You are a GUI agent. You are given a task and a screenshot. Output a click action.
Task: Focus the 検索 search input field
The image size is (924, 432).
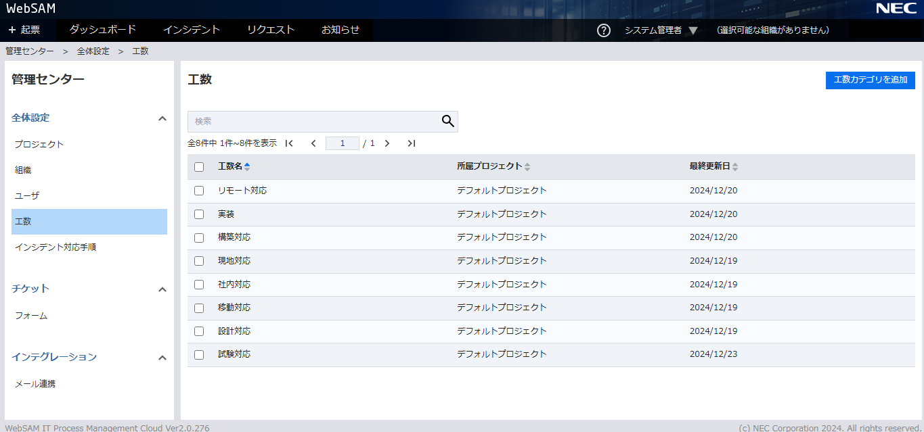[313, 121]
